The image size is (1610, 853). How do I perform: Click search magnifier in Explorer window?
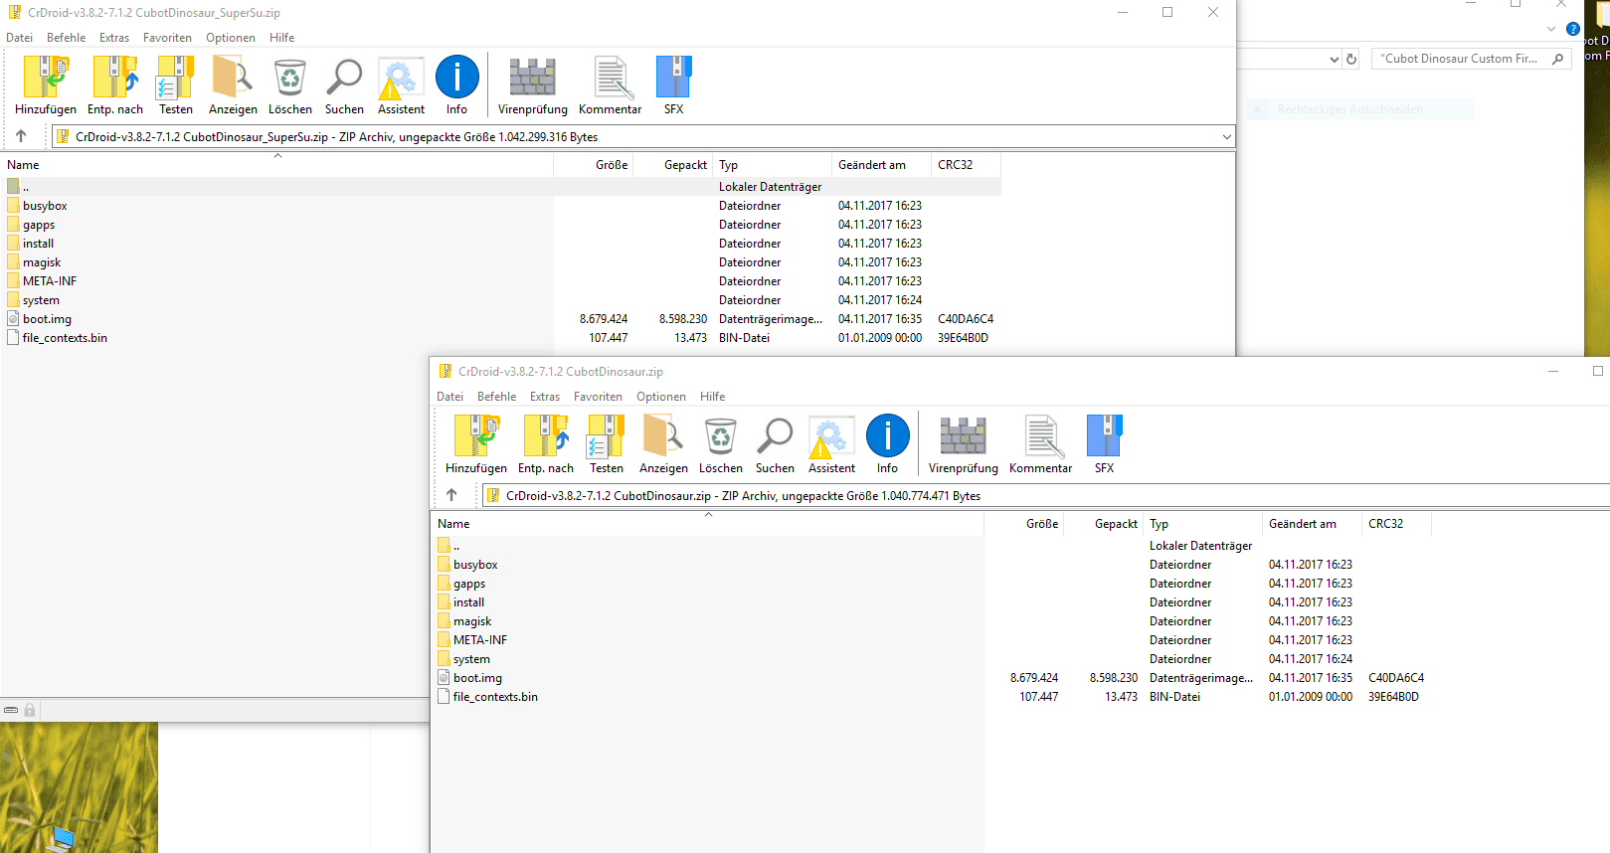click(x=1558, y=59)
